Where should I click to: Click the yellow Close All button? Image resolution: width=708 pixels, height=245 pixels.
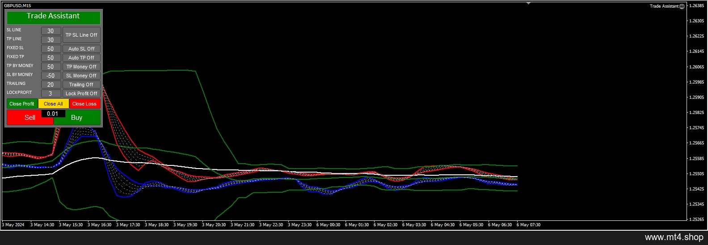coord(53,104)
